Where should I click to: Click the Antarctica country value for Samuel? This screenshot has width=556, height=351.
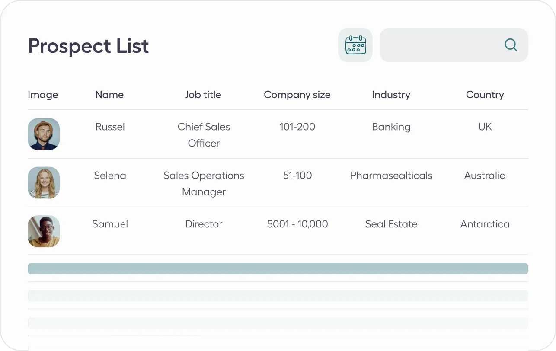point(485,224)
